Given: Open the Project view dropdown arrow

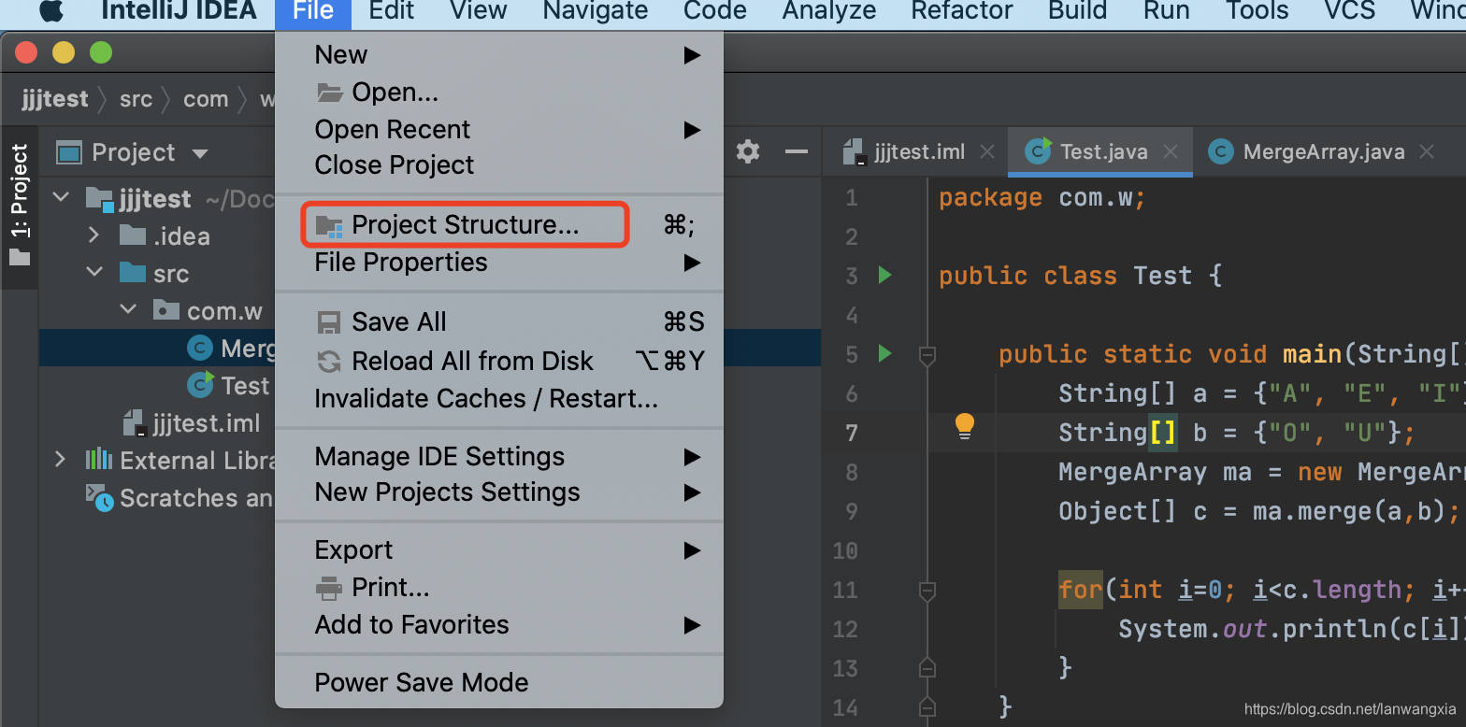Looking at the screenshot, I should coord(199,153).
